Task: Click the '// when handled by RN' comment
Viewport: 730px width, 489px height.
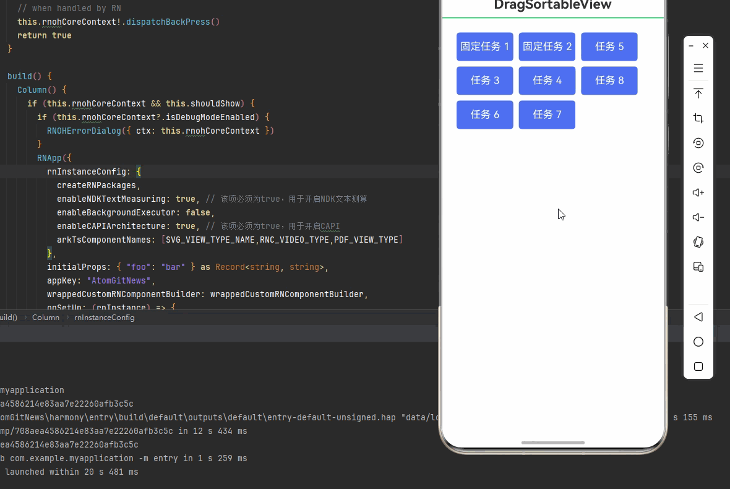Action: [x=69, y=9]
